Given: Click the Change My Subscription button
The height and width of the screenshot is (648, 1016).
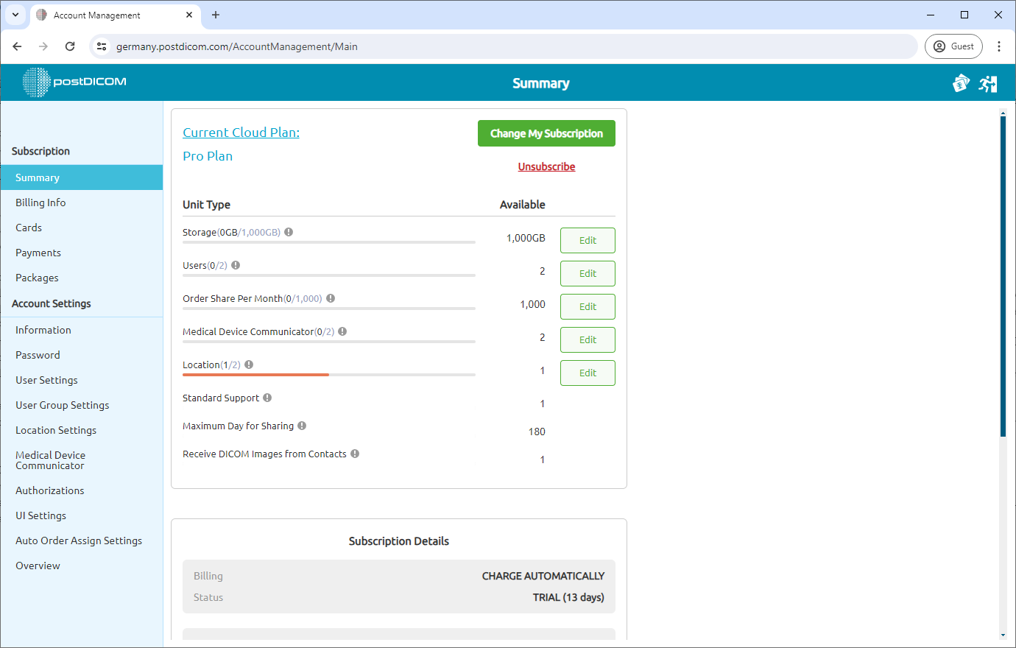Looking at the screenshot, I should (x=546, y=133).
